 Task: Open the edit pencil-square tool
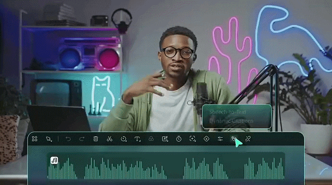(165, 139)
